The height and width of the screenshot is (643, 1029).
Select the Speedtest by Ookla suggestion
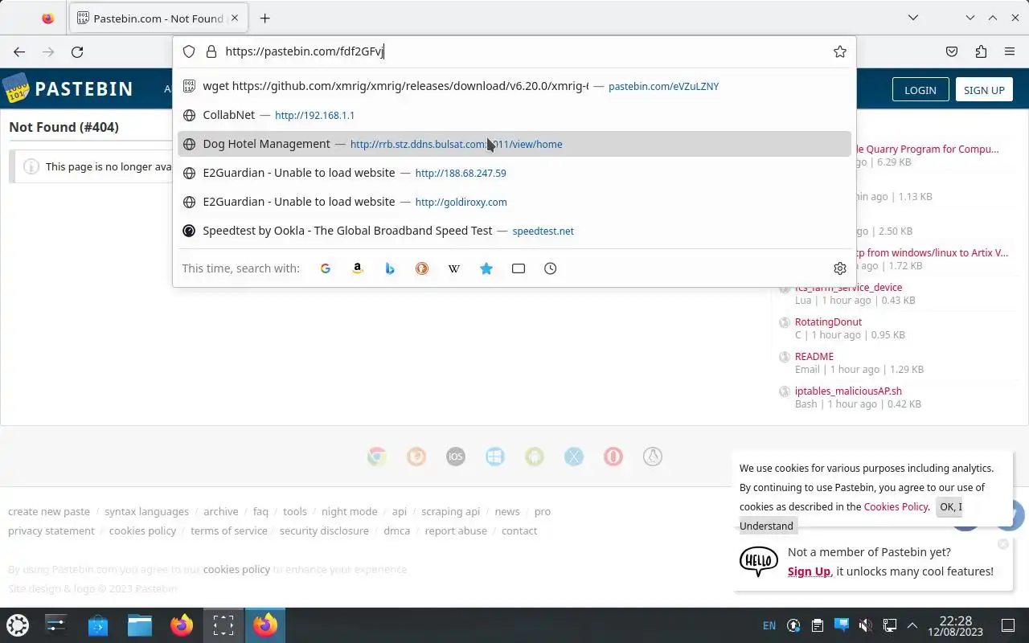click(x=514, y=231)
